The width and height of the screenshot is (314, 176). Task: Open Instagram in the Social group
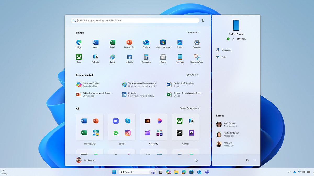point(127,133)
